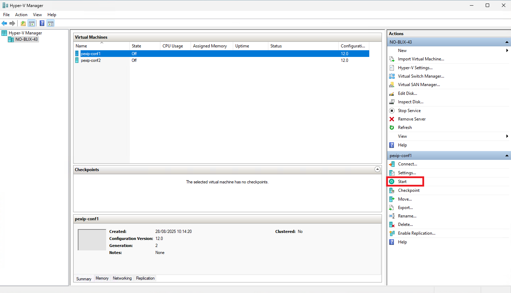Viewport: 511px width, 293px height.
Task: Select the pexip-conf2 virtual machine row
Action: (x=91, y=60)
